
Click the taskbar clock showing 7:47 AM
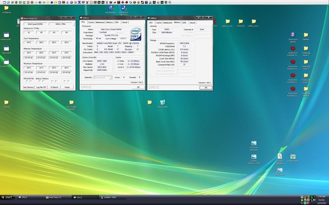[321, 197]
